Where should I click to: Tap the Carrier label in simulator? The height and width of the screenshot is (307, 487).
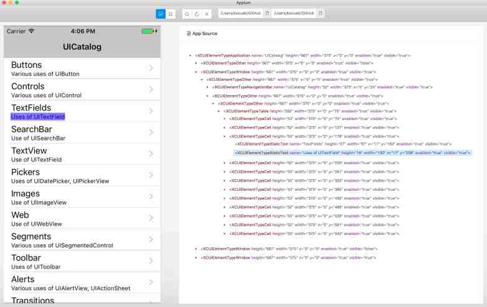[16, 31]
